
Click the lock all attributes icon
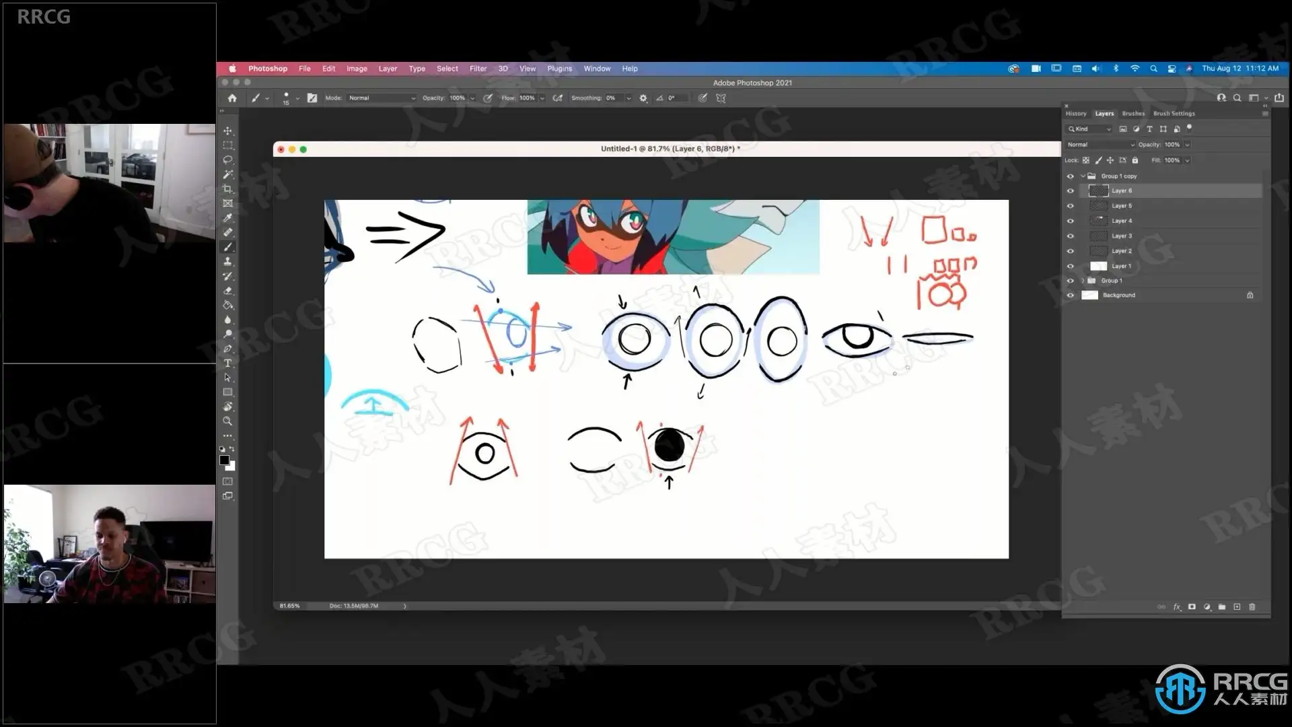click(x=1135, y=161)
